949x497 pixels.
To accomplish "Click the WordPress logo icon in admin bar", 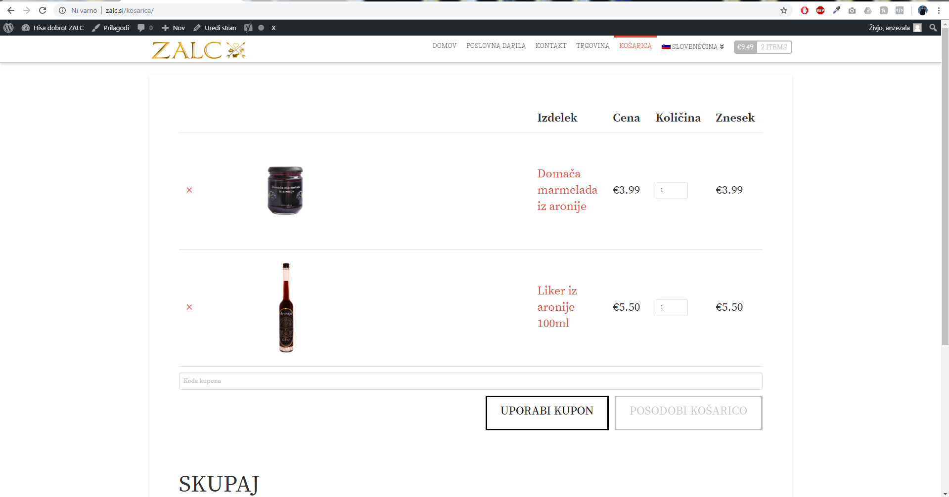I will coord(8,28).
